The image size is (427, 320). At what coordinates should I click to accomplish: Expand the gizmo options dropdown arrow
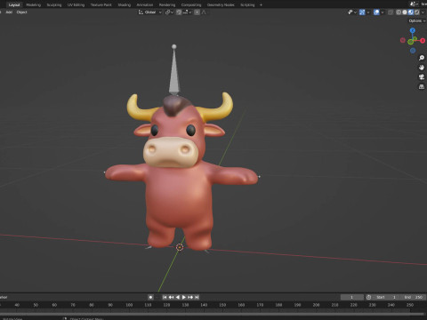pyautogui.click(x=368, y=12)
